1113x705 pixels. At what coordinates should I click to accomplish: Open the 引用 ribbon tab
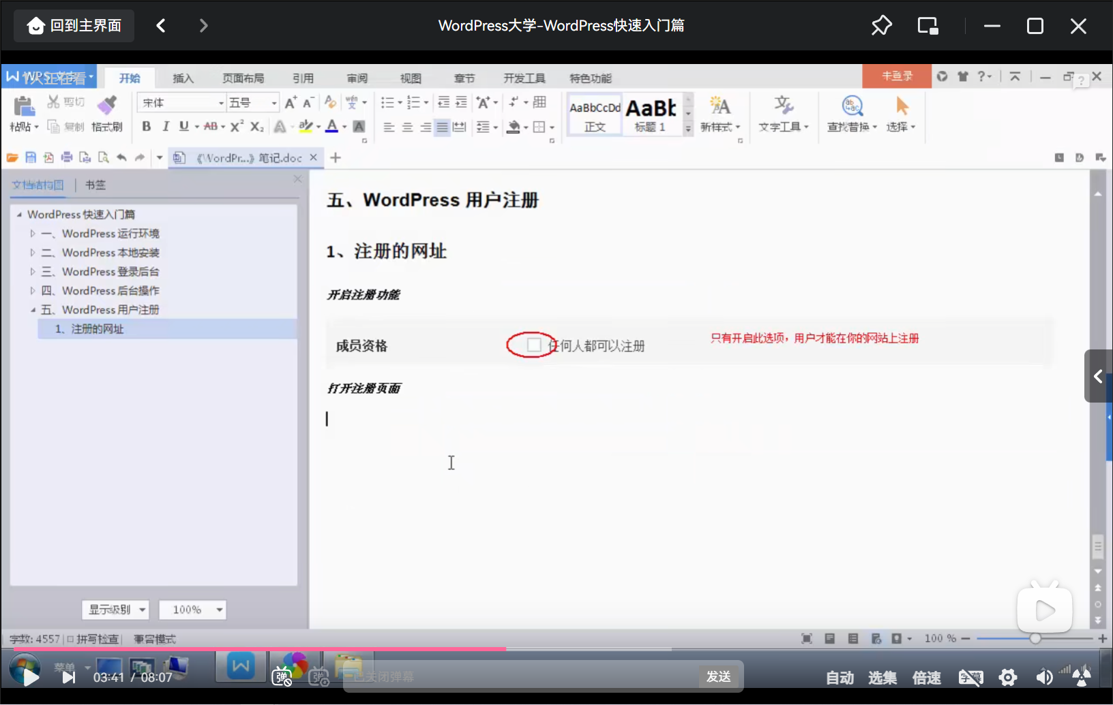click(303, 78)
